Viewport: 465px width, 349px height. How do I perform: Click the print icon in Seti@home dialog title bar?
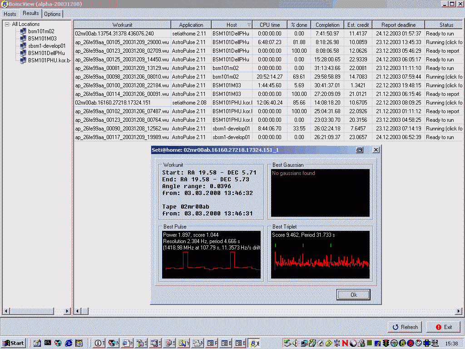click(x=359, y=150)
